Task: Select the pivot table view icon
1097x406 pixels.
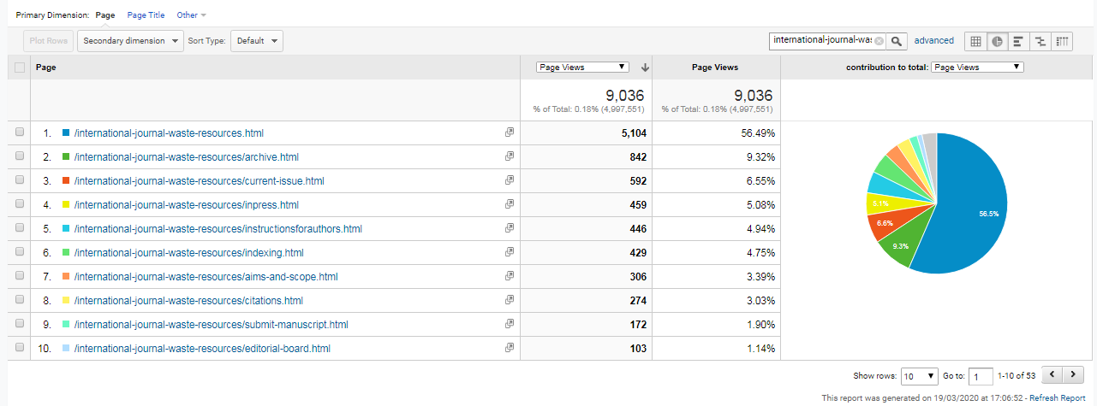Action: pyautogui.click(x=1062, y=40)
